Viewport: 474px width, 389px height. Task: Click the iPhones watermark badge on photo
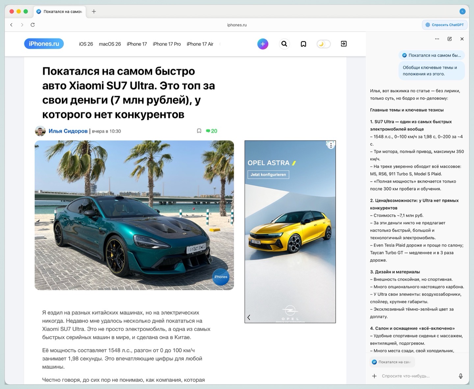(x=221, y=277)
